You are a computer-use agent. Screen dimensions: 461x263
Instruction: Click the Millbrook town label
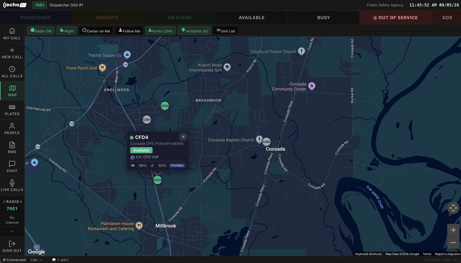(x=166, y=226)
